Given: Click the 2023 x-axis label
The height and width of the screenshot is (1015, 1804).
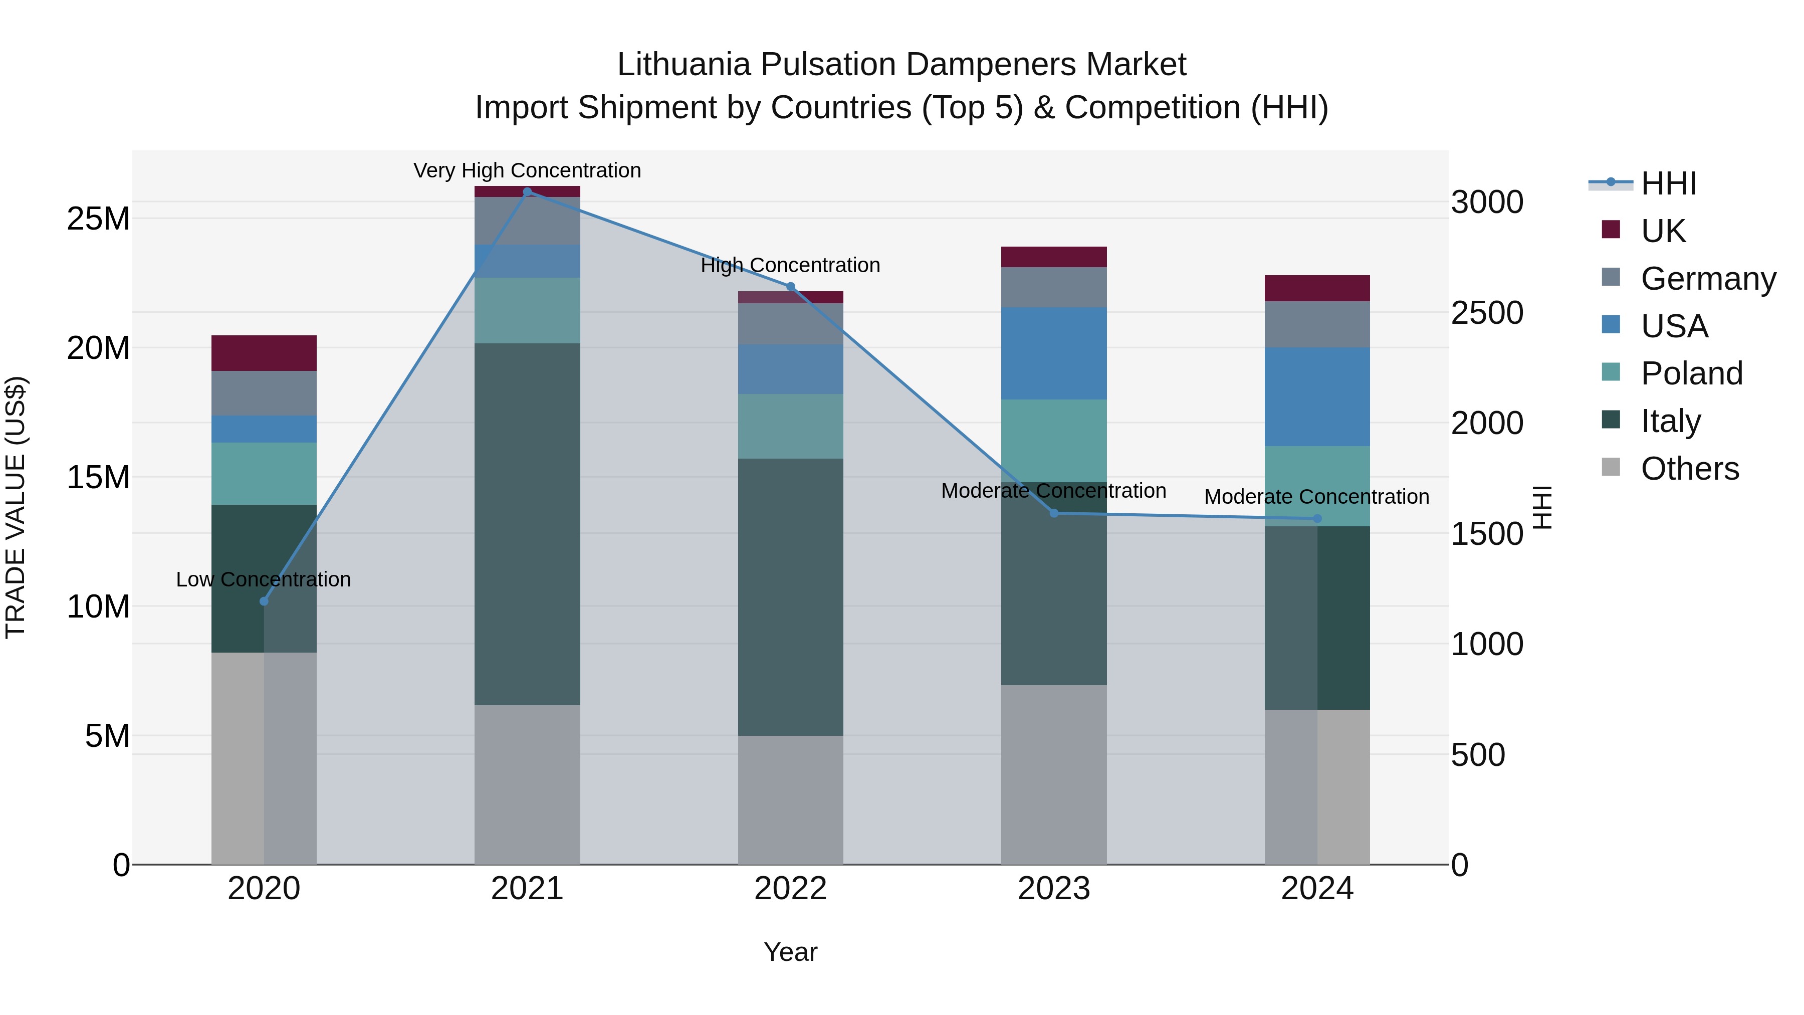Looking at the screenshot, I should (1054, 889).
